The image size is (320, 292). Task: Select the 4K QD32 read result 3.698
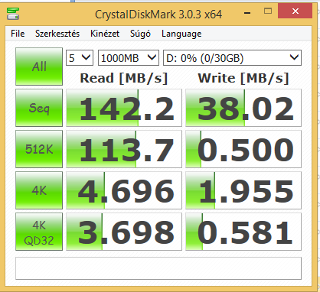(124, 232)
